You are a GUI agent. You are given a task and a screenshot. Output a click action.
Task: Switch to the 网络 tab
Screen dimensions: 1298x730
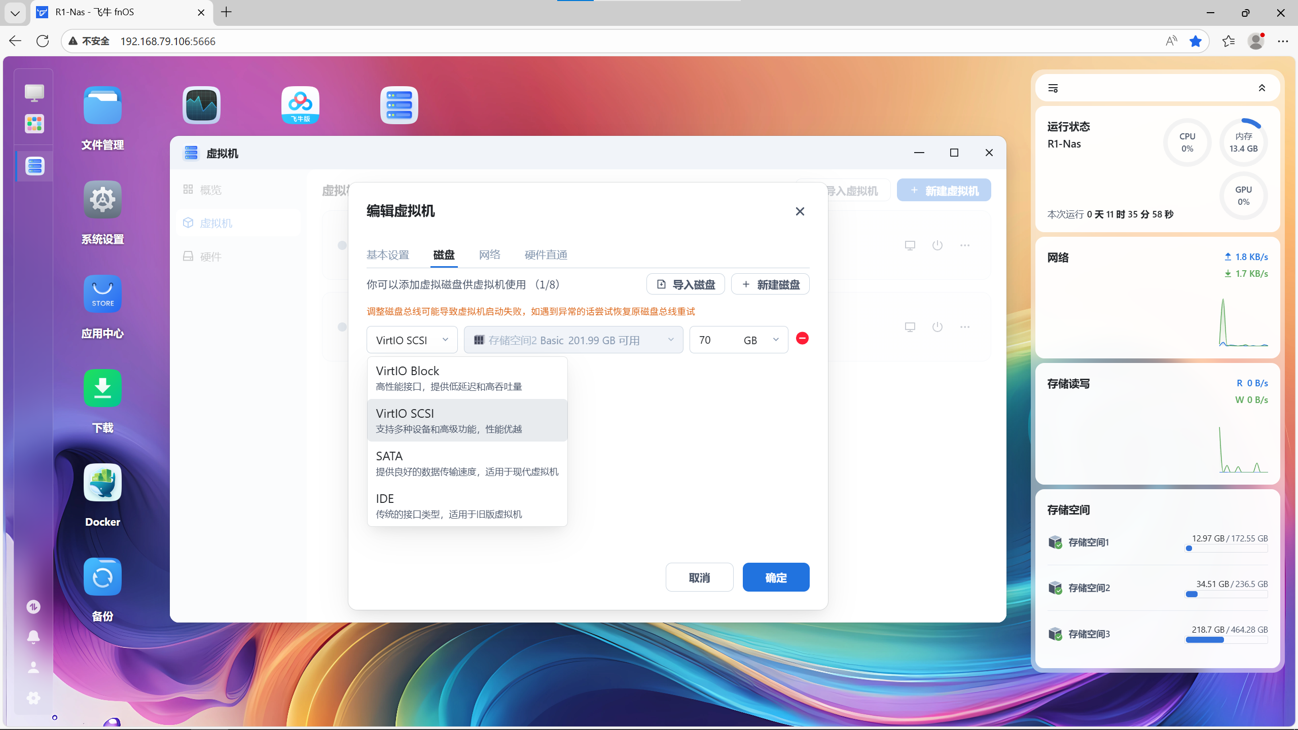coord(489,255)
